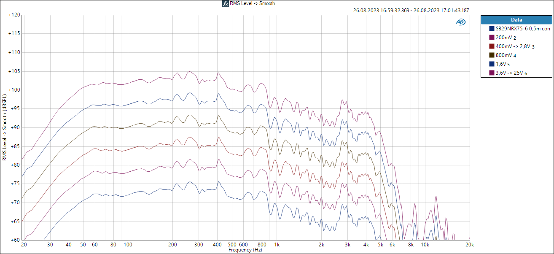Click the +65 label on the level axis

[15, 221]
